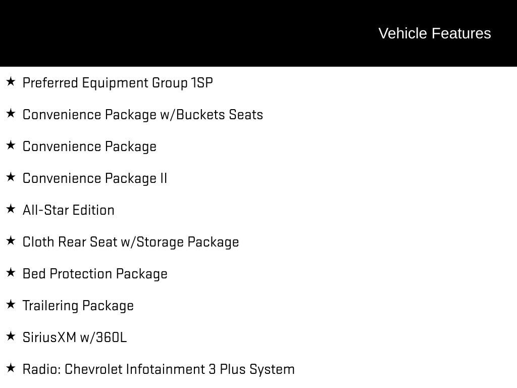Select Cloth Rear Seat w/Storage Package text
The width and height of the screenshot is (517, 388).
point(131,242)
